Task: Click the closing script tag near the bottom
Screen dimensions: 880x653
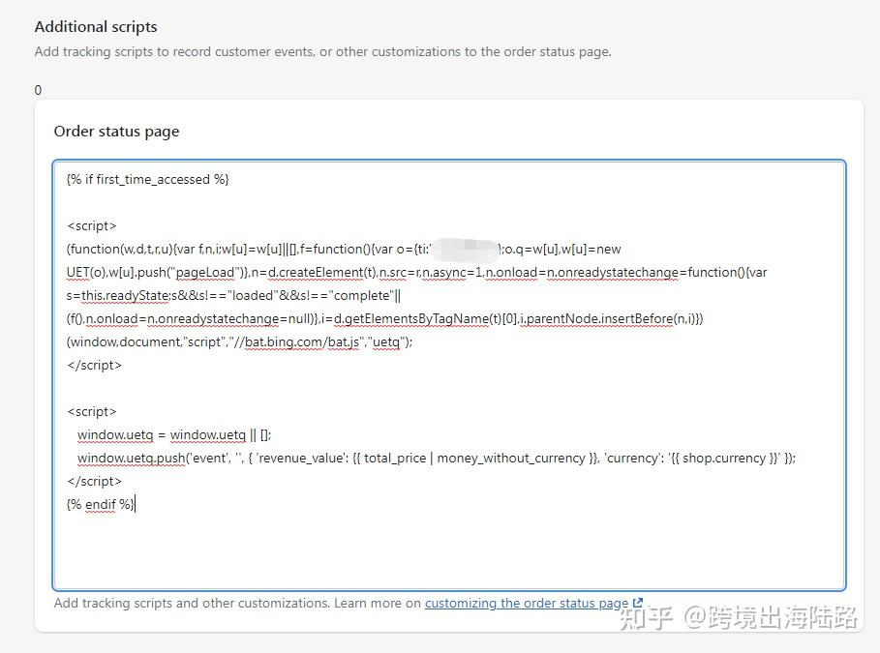Action: pyautogui.click(x=93, y=481)
